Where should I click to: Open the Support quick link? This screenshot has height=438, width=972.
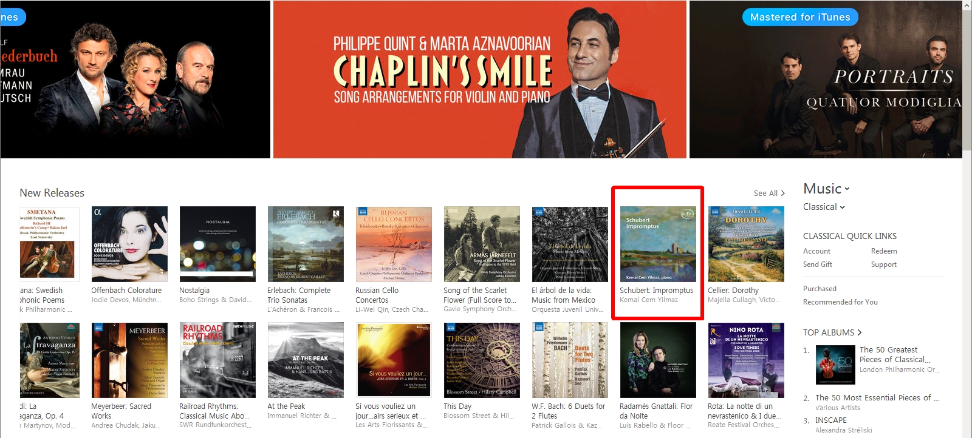point(884,264)
